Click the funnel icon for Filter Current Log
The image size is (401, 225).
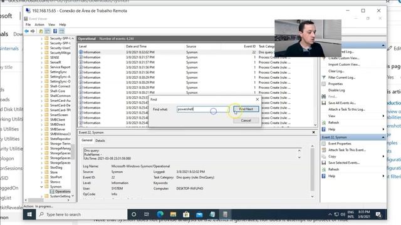324,77
